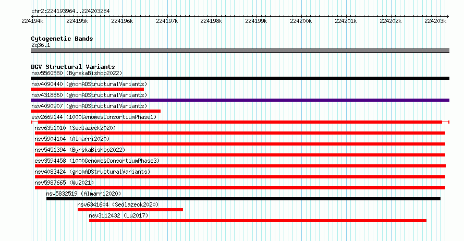464x241 pixels.
Task: Click the nsv6341604 short red bar
Action: pyautogui.click(x=130, y=210)
